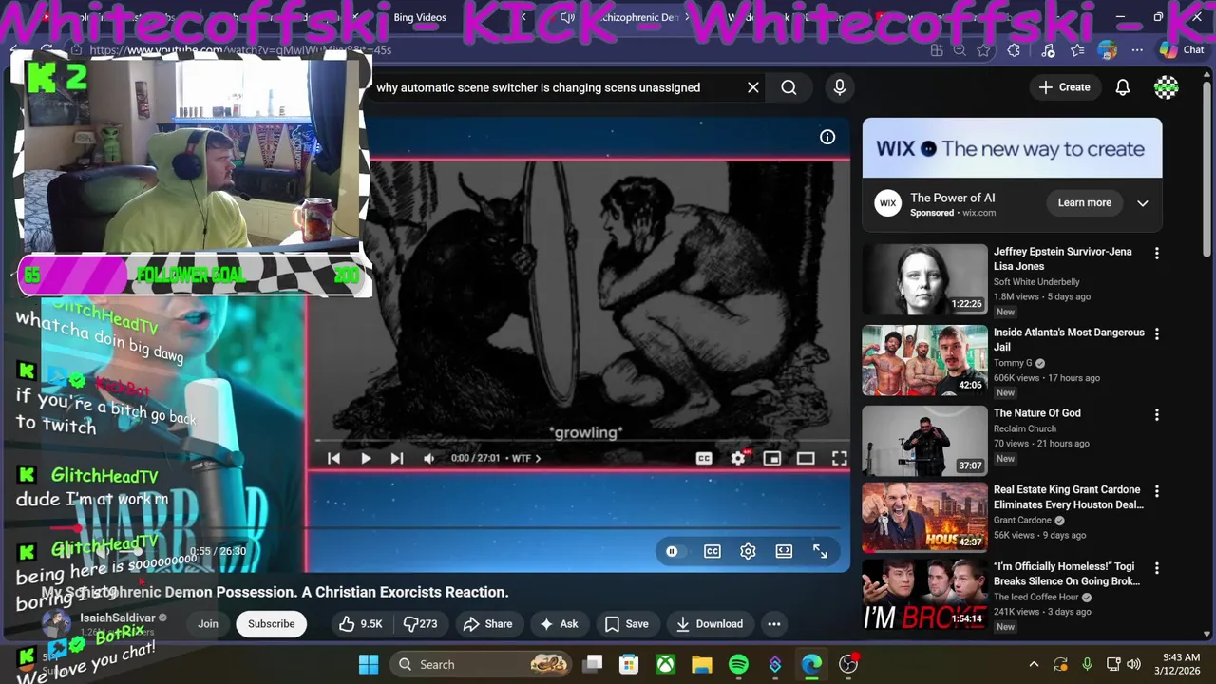Save the video to a playlist
The width and height of the screenshot is (1216, 684).
click(x=627, y=624)
